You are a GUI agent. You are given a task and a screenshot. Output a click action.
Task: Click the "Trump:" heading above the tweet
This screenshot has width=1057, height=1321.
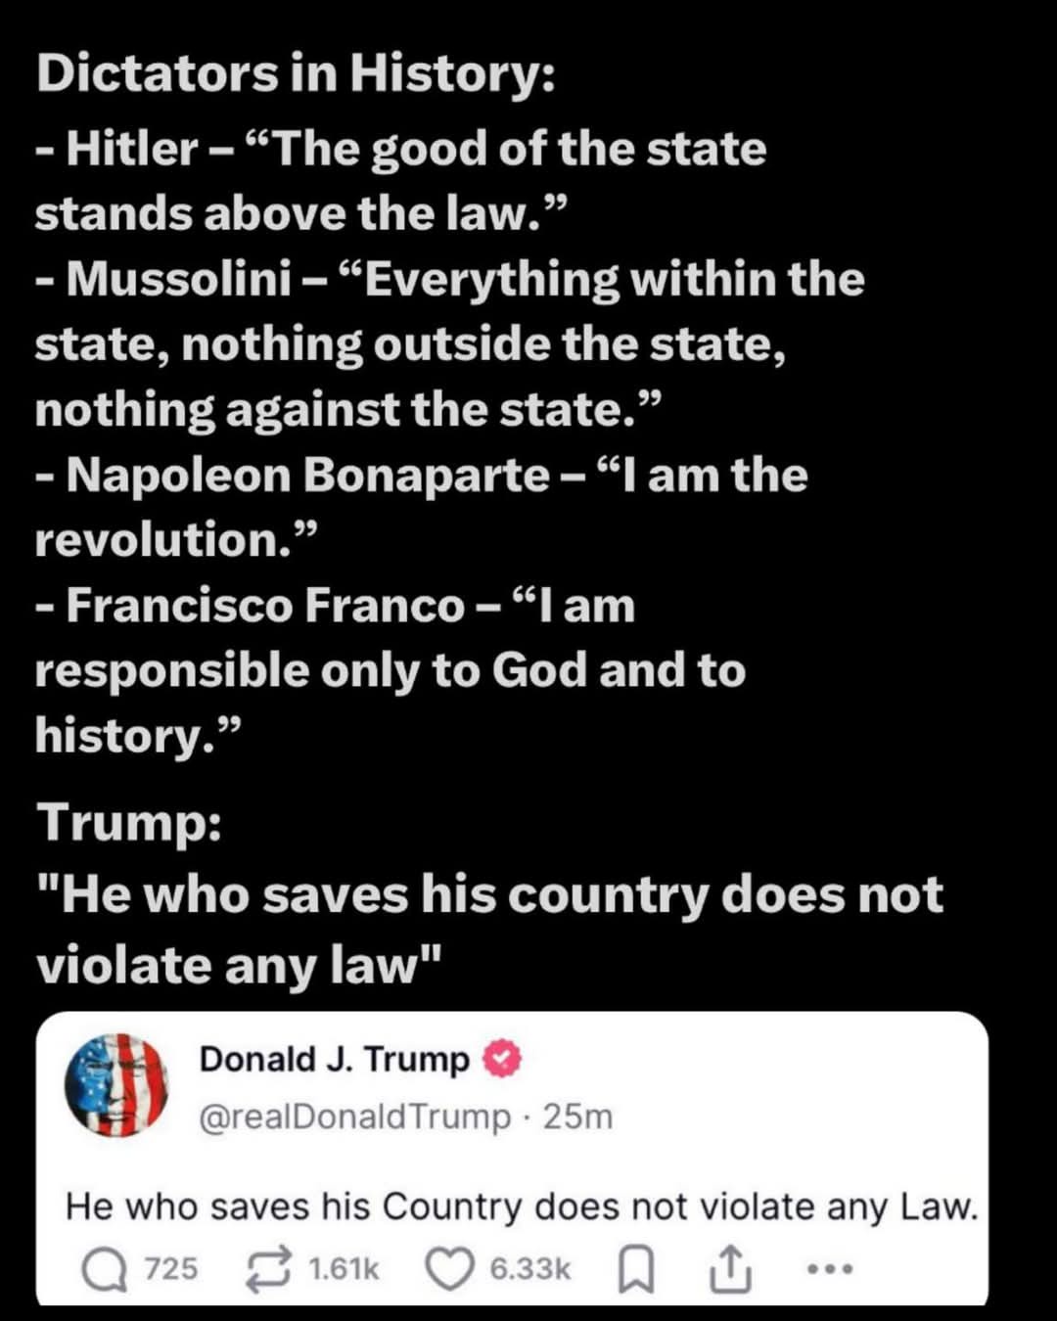129,822
